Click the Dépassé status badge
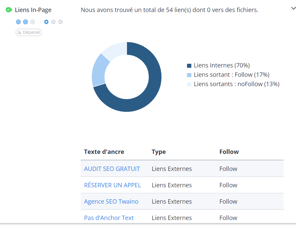 point(29,32)
